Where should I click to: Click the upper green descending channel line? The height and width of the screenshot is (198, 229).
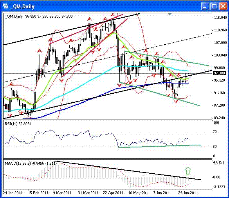tap(166, 58)
